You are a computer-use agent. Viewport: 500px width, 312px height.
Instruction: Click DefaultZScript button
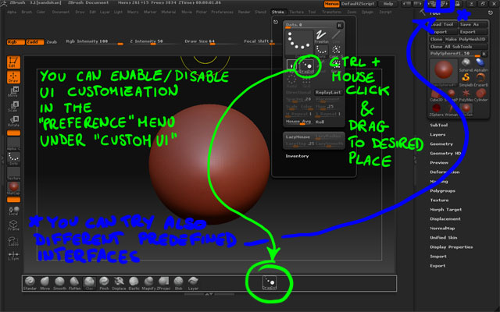pyautogui.click(x=358, y=4)
